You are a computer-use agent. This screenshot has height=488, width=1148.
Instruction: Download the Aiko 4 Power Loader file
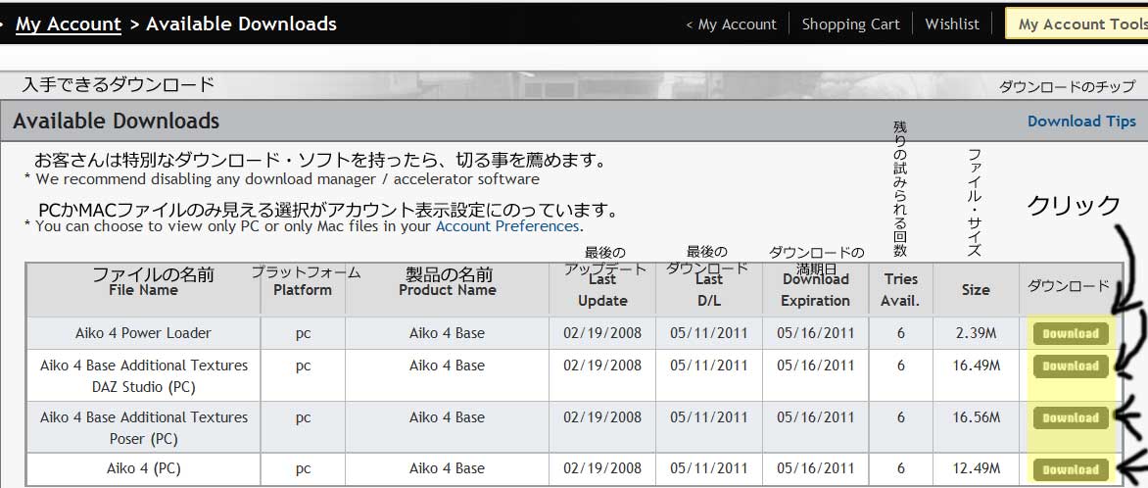point(1071,334)
